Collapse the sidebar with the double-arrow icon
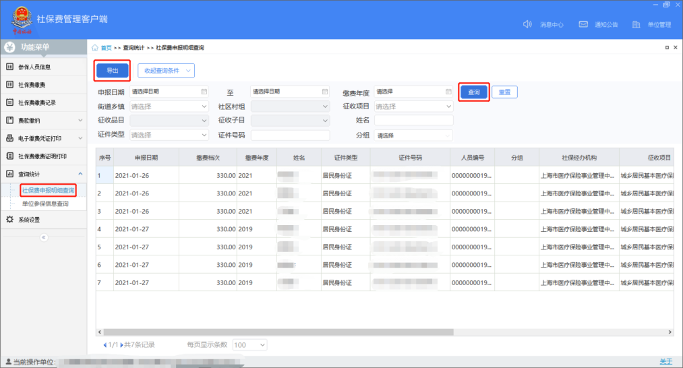Image resolution: width=683 pixels, height=368 pixels. tap(44, 237)
